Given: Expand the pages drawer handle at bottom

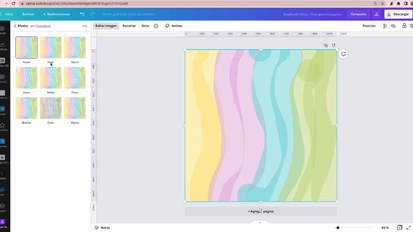Looking at the screenshot, I should [259, 222].
